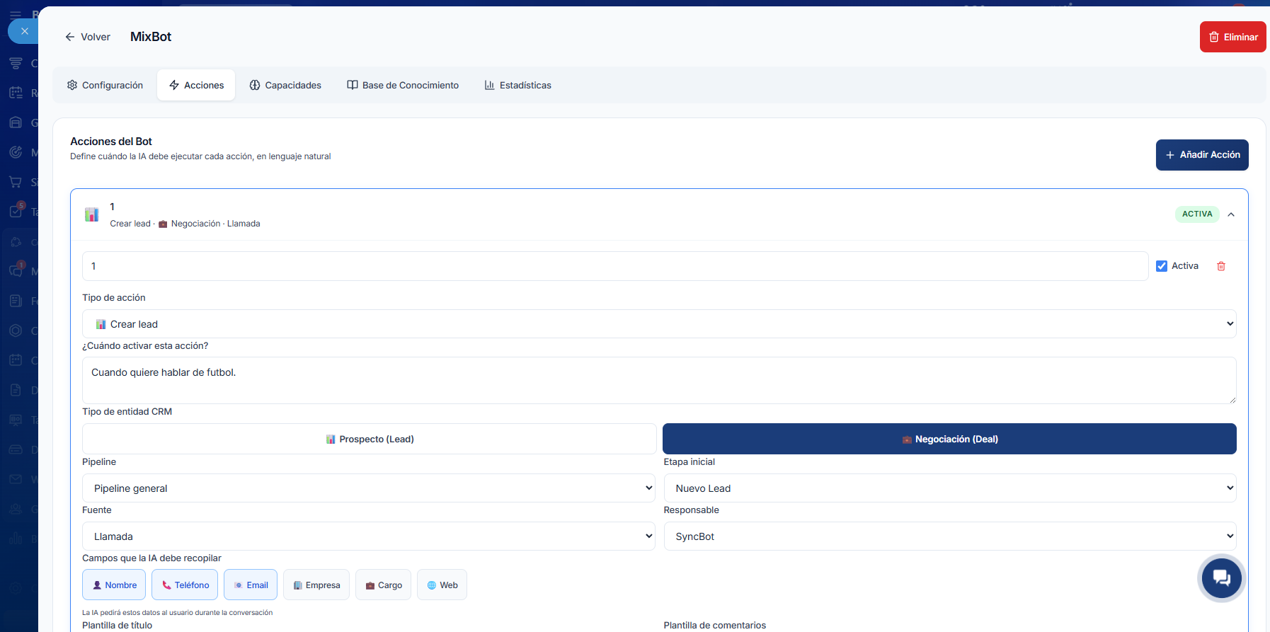This screenshot has height=632, width=1270.
Task: Open the chat support bubble
Action: pyautogui.click(x=1221, y=578)
